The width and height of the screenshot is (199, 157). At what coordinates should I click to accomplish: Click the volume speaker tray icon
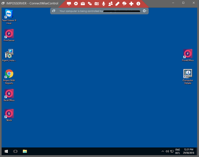pos(167,151)
